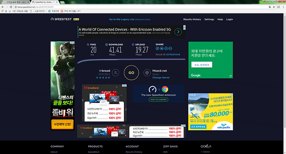This screenshot has height=154, width=286.
Task: Click the orange button on zombie game ad
Action: pos(62,124)
